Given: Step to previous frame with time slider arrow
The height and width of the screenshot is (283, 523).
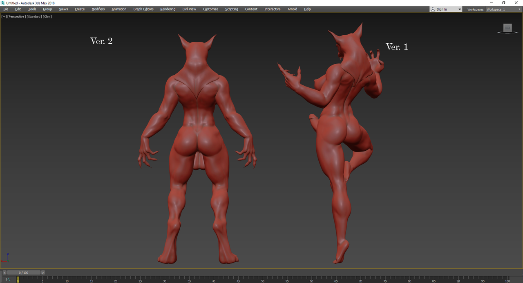Looking at the screenshot, I should (x=4, y=272).
